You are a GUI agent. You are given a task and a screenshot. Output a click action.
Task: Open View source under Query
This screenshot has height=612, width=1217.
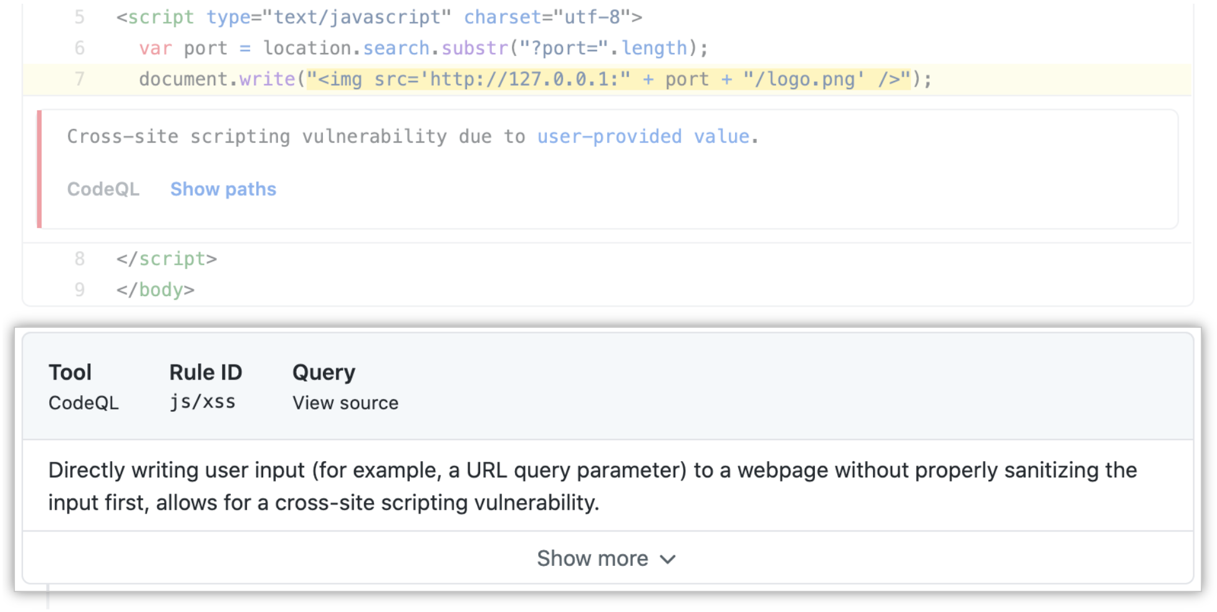(345, 403)
